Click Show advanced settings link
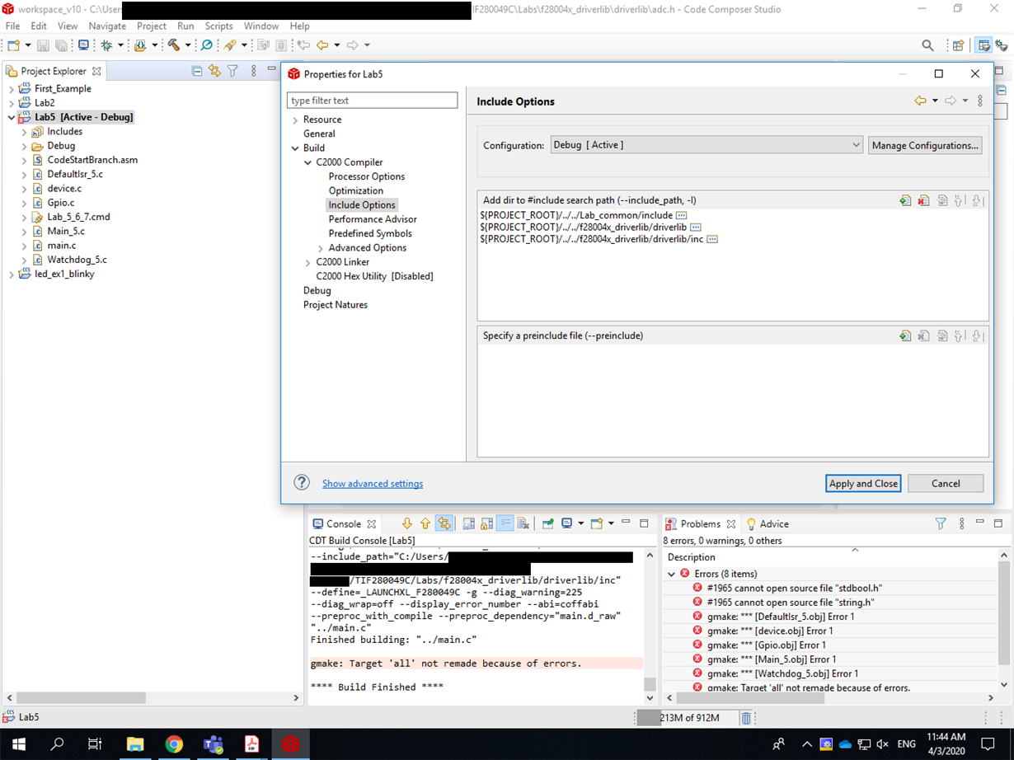 click(x=373, y=484)
